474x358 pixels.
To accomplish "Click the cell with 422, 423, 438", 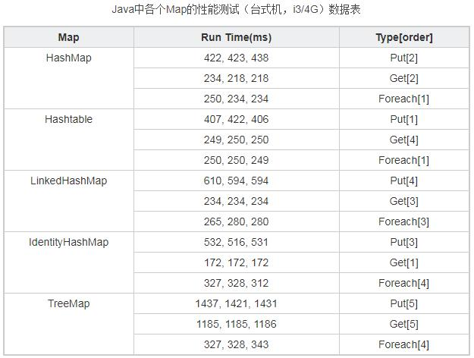I will click(236, 58).
